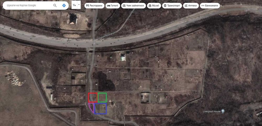Click the bed icon on Готелі

click(x=108, y=6)
